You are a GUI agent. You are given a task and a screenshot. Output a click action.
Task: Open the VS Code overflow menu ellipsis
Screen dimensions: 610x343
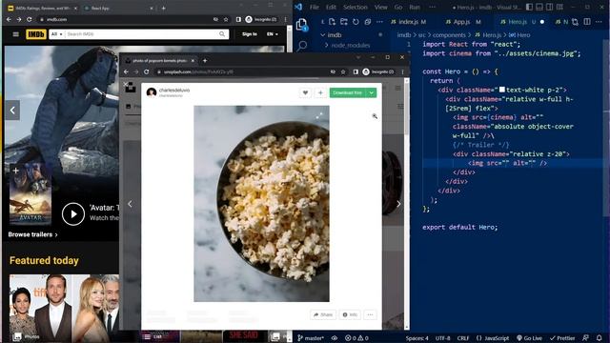click(432, 7)
